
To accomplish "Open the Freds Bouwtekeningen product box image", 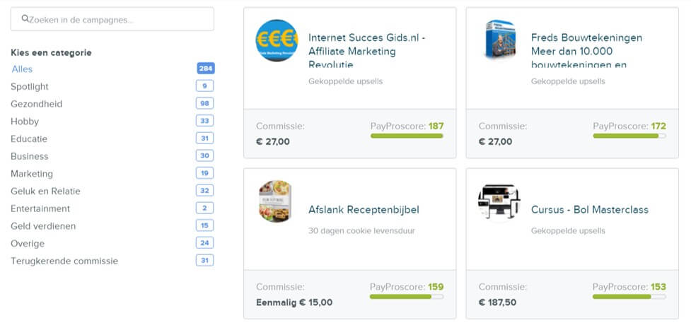I will 499,40.
